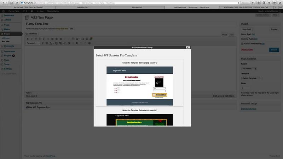Click the spellcheck icon
The height and width of the screenshot is (159, 283).
77,39
